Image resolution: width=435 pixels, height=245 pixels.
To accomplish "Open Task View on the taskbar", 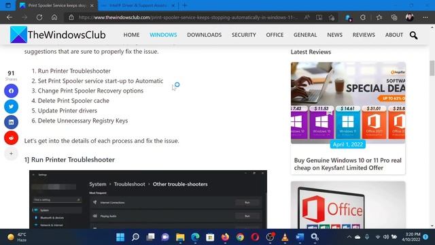I will (x=150, y=237).
